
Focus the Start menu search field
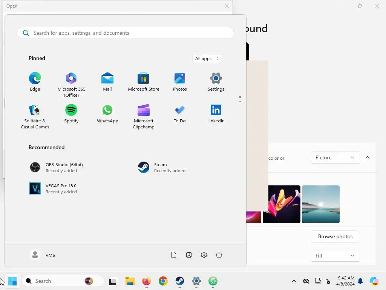(126, 33)
